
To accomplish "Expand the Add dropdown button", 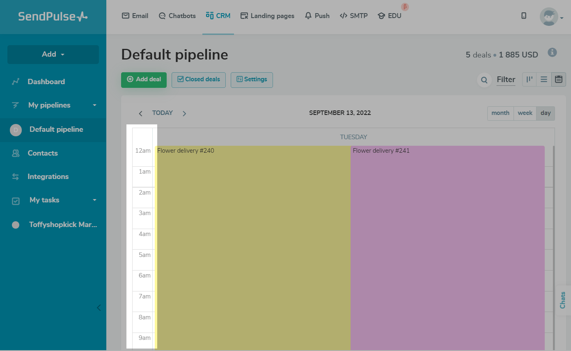I will [53, 55].
